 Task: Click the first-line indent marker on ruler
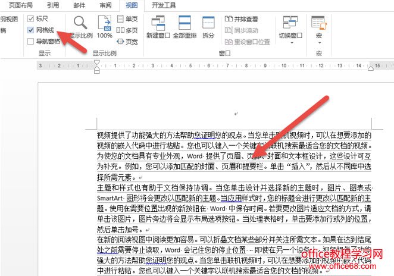coord(97,62)
